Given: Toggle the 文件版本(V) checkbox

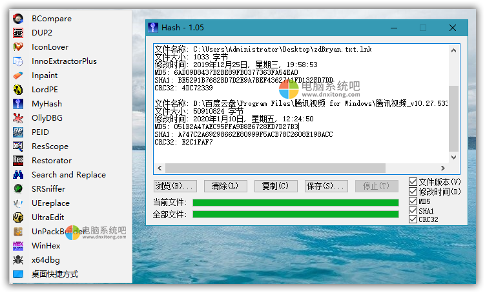Looking at the screenshot, I should pyautogui.click(x=413, y=182).
